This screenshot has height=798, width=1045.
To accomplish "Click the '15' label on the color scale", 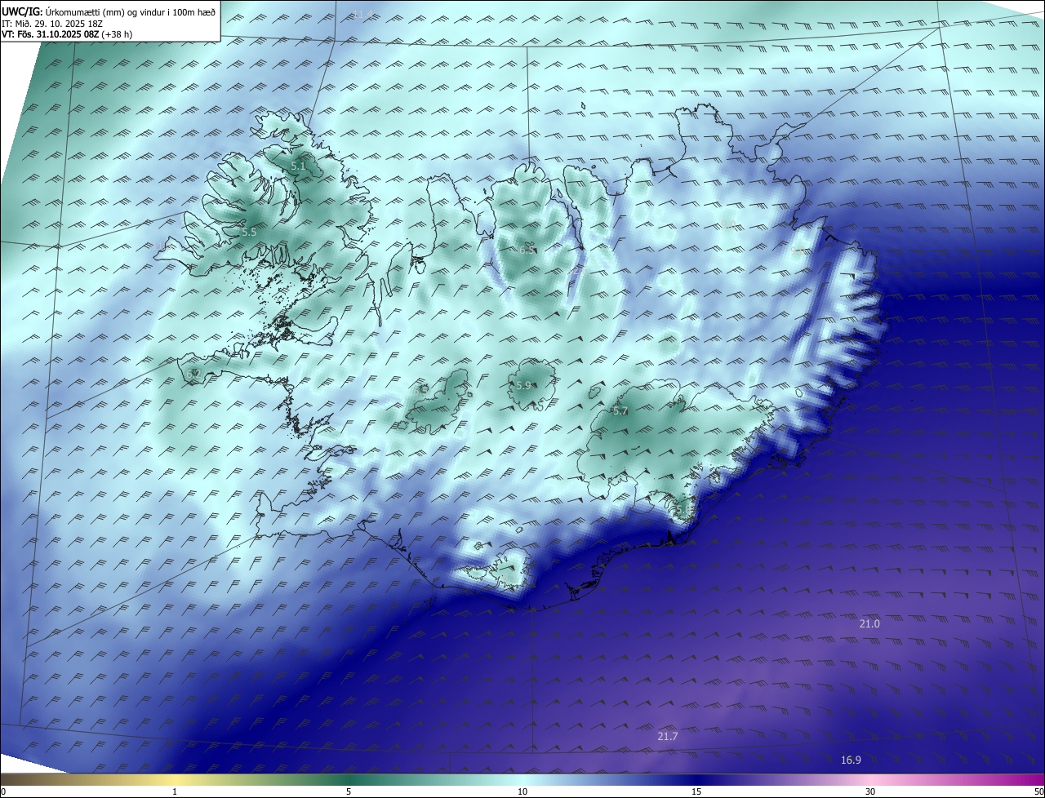I will (696, 791).
